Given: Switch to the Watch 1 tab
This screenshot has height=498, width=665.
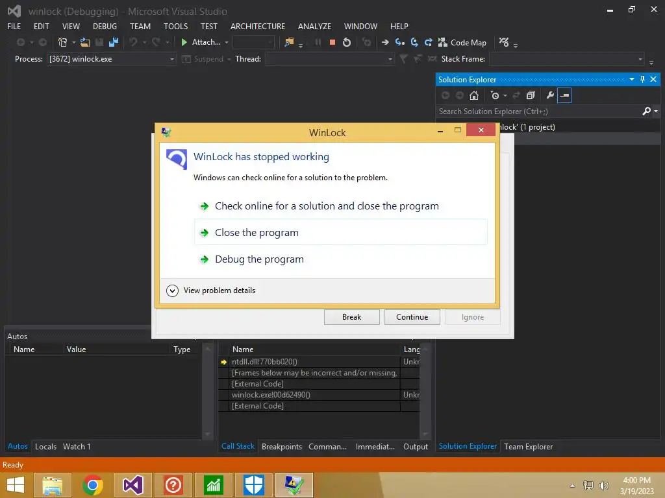Looking at the screenshot, I should [x=77, y=446].
